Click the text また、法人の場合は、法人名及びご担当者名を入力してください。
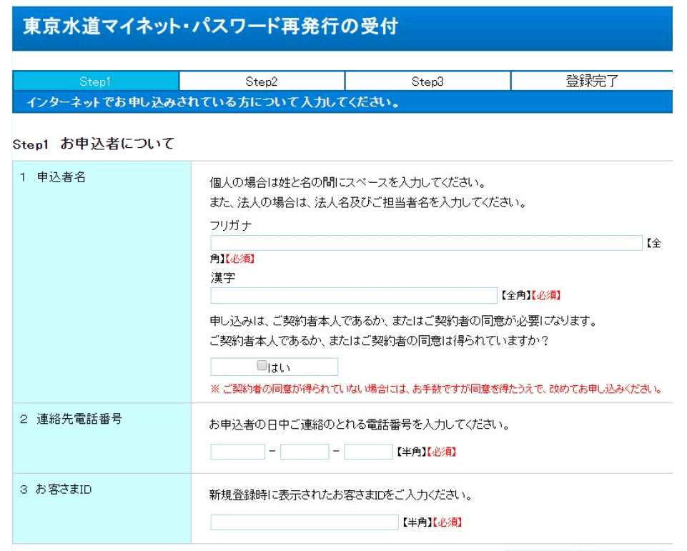 click(x=368, y=202)
